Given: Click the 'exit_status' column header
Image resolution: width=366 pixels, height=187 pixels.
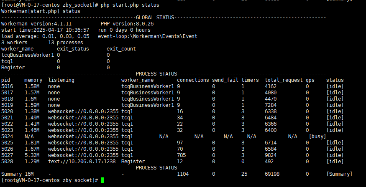Looking at the screenshot, I should [x=73, y=49].
